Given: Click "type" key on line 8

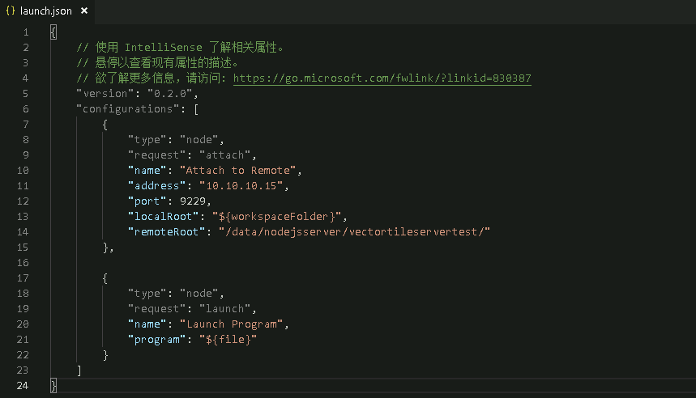Looking at the screenshot, I should tap(147, 140).
